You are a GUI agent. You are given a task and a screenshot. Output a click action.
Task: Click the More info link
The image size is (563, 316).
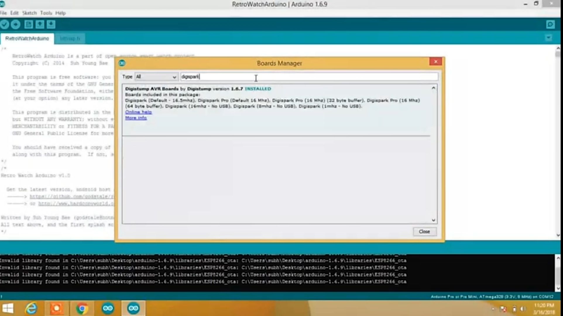click(135, 118)
